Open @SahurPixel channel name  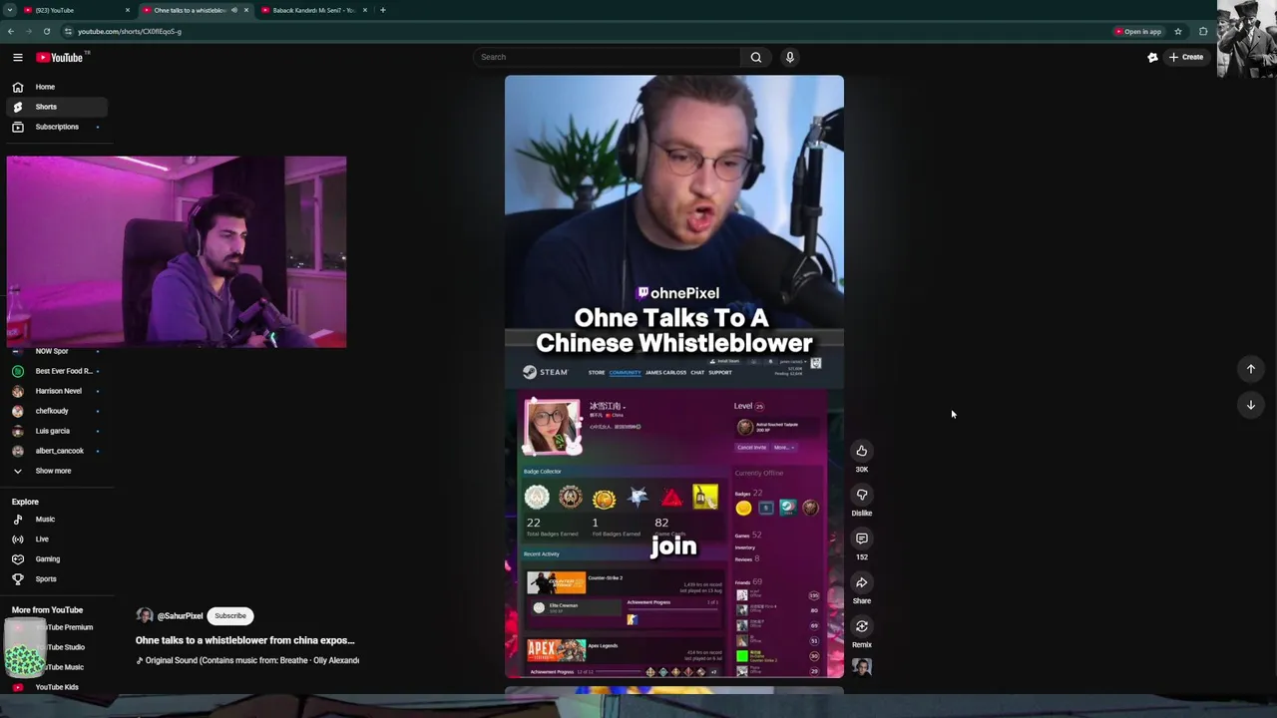coord(180,616)
